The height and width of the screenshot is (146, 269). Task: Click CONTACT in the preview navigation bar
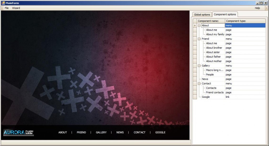point(139,132)
